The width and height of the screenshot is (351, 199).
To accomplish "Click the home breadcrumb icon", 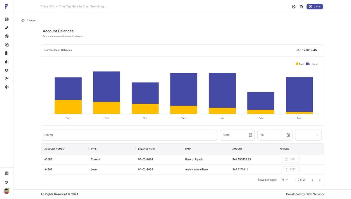I will point(23,21).
